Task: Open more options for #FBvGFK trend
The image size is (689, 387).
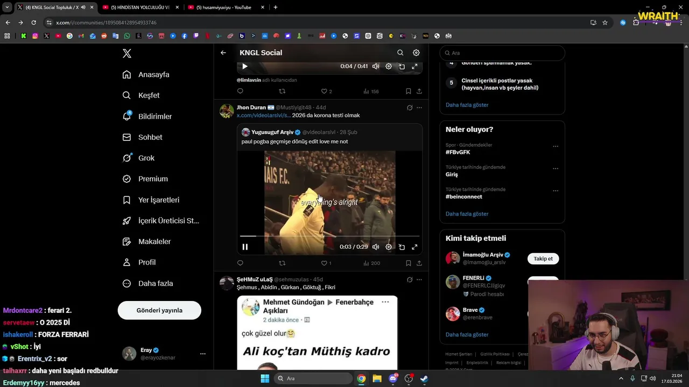Action: click(x=556, y=146)
